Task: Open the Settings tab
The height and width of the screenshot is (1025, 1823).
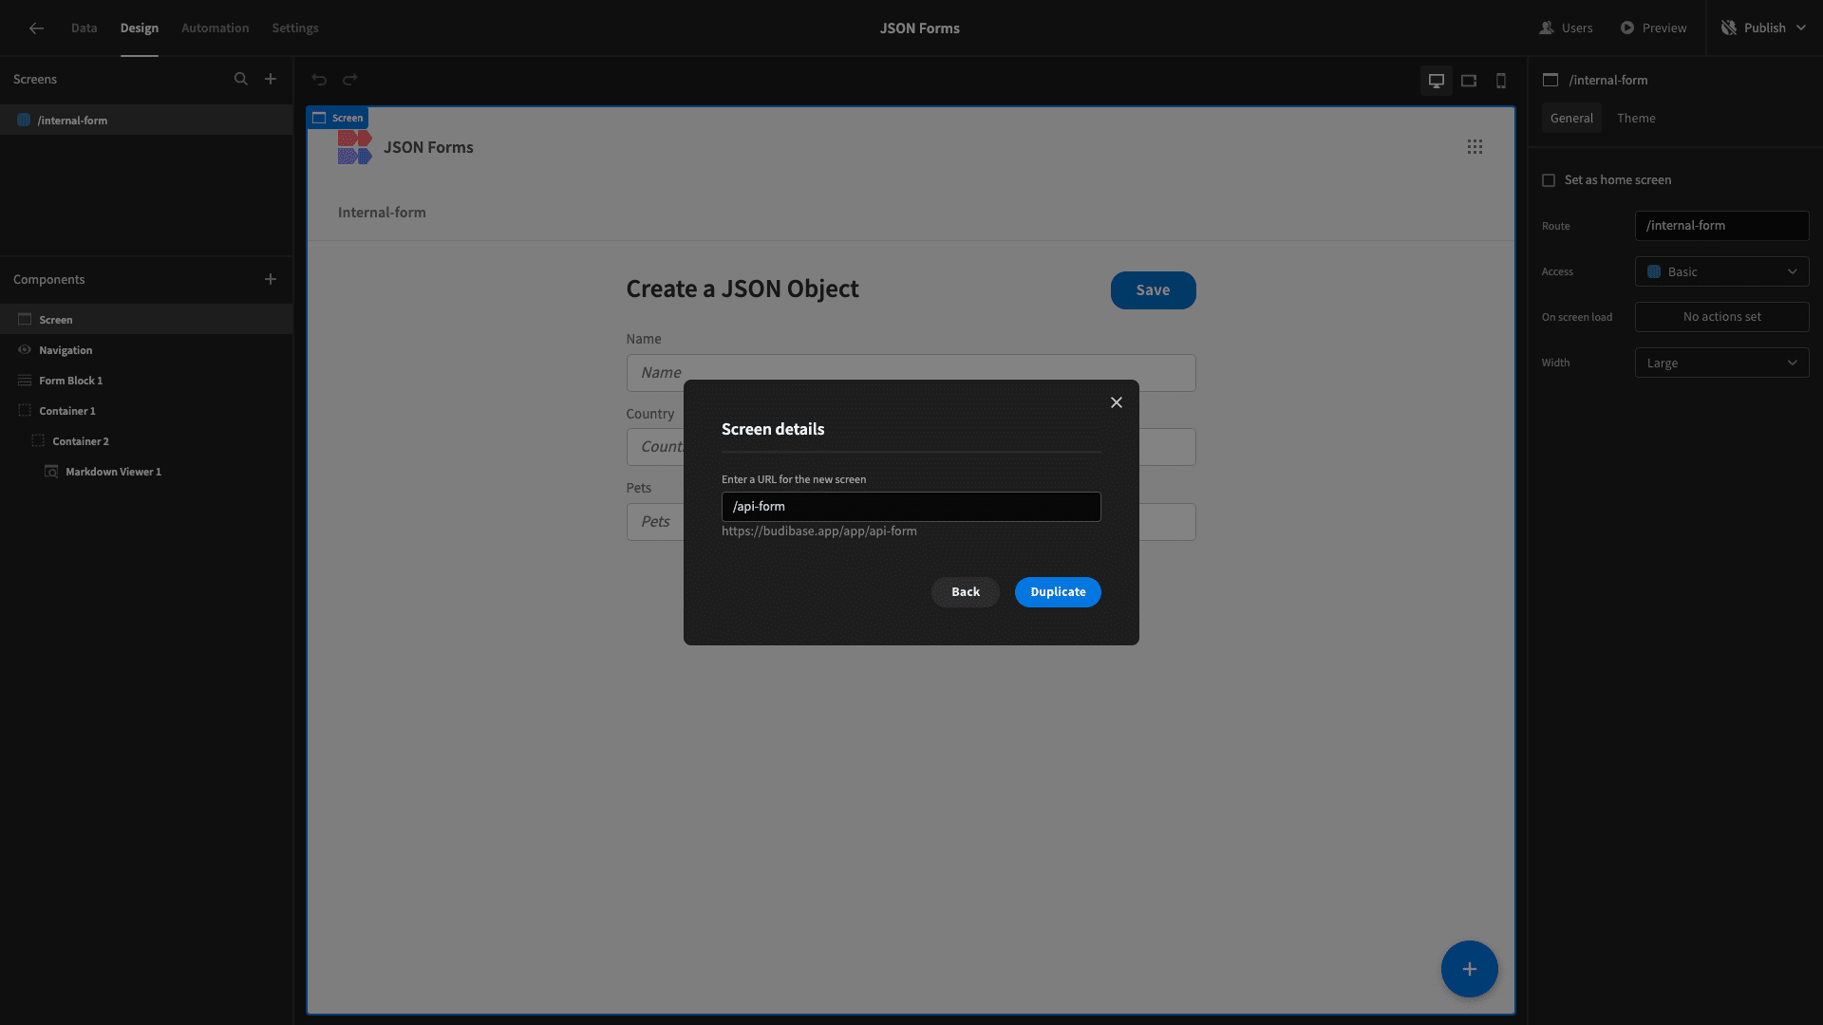Action: [x=295, y=28]
